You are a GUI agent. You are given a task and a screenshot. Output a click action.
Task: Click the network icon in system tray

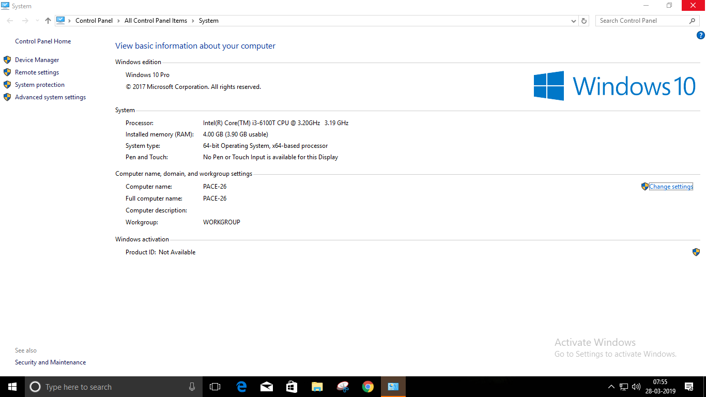pyautogui.click(x=624, y=387)
